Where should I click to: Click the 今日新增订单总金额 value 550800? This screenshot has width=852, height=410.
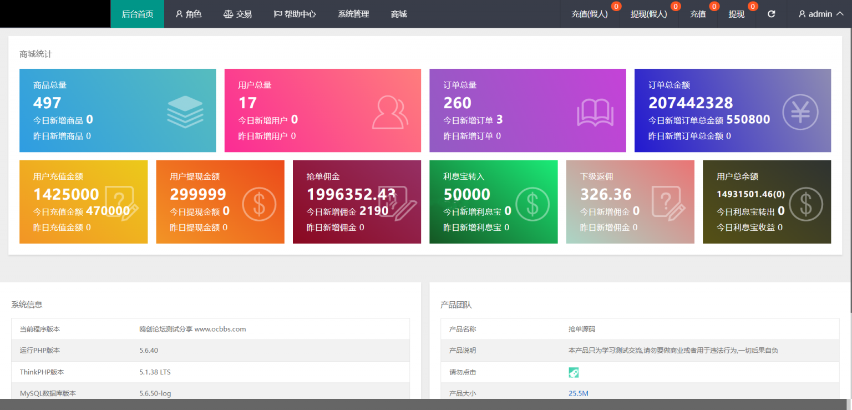point(748,119)
